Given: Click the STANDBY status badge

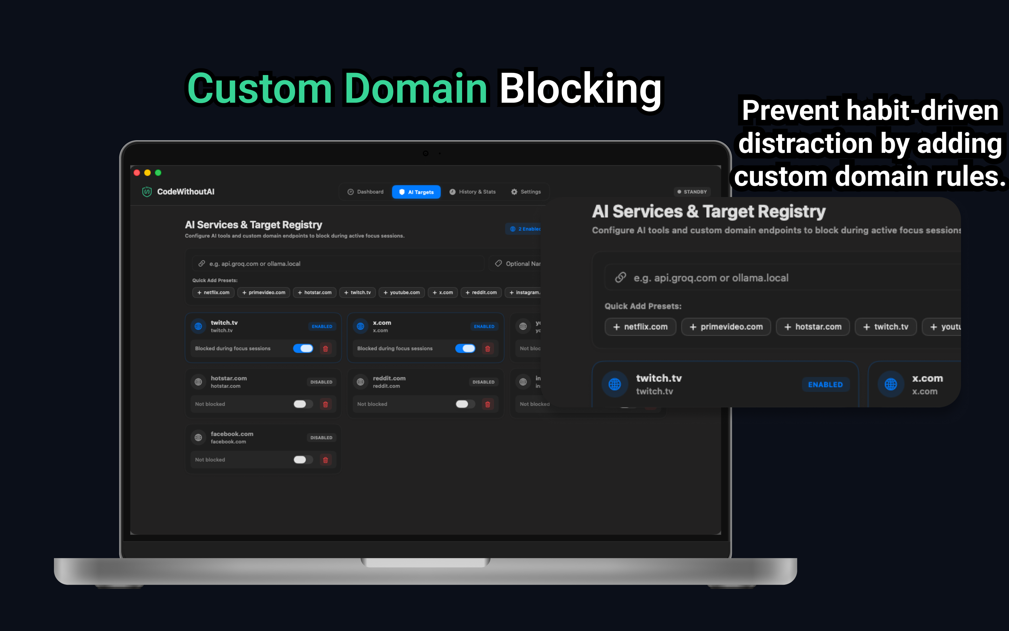Looking at the screenshot, I should tap(692, 192).
